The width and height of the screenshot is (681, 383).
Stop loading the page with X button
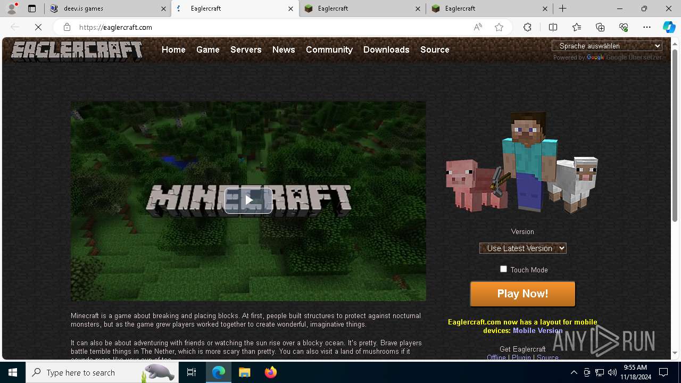click(x=38, y=27)
